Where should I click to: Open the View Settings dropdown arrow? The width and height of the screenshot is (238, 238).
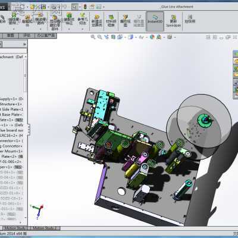pyautogui.click(x=175, y=37)
